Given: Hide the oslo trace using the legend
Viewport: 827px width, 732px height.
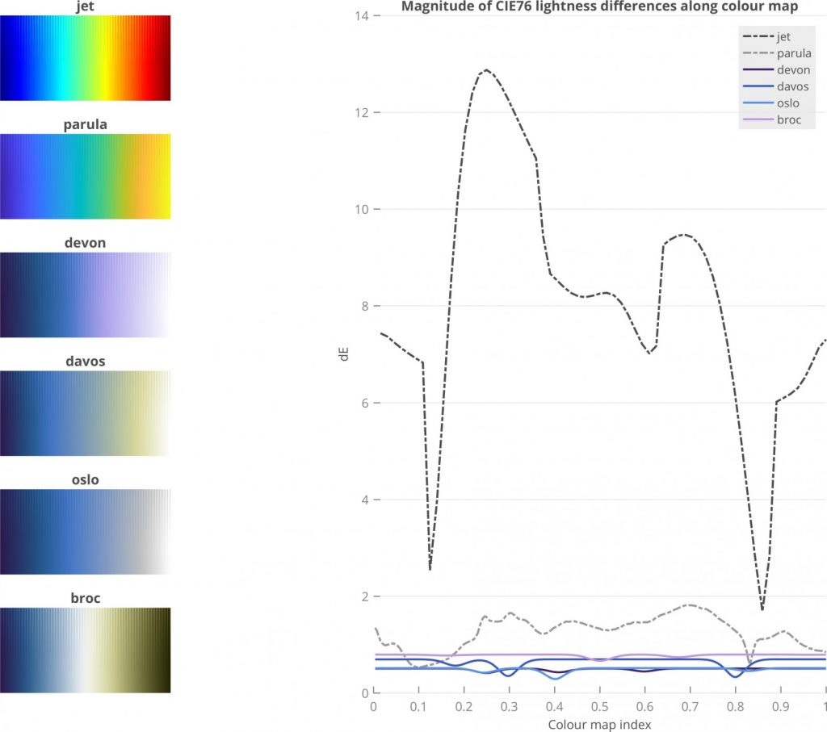Looking at the screenshot, I should (787, 102).
